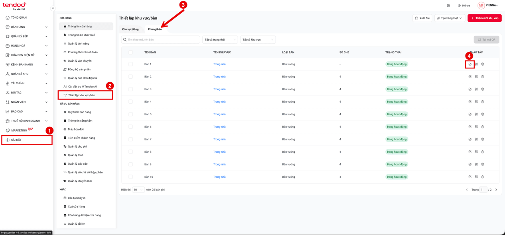Expand the Tạo hàng loạt dropdown

coord(450,18)
